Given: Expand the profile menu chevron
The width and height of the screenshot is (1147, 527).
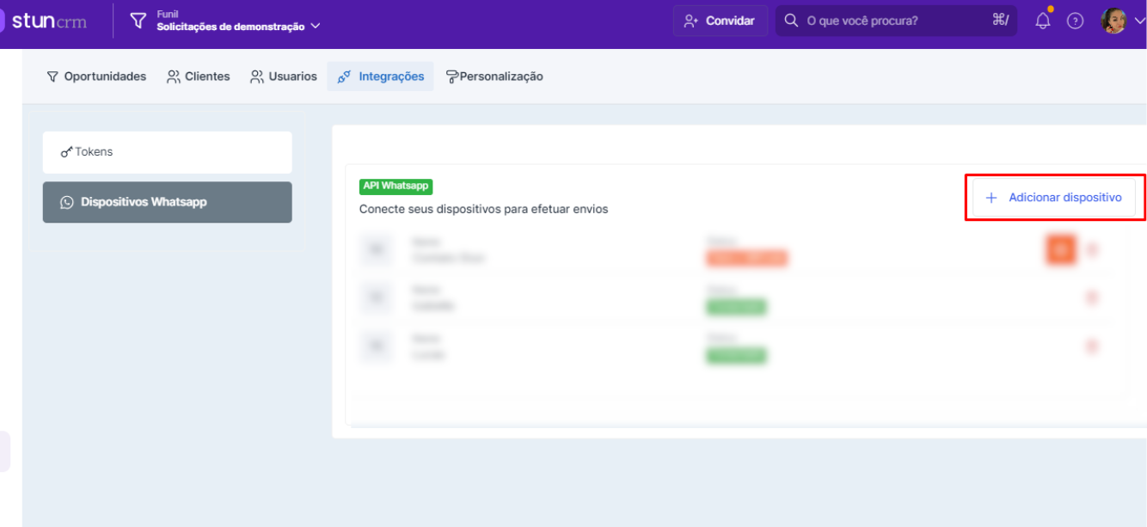Looking at the screenshot, I should [1139, 21].
